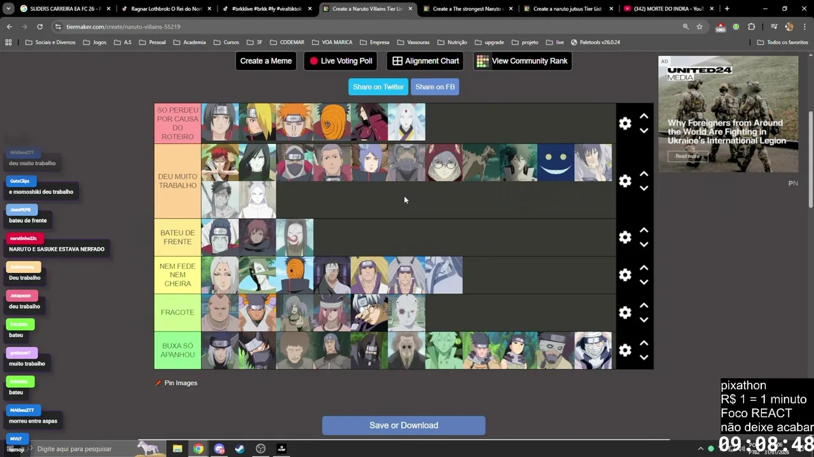Open Chrome three-dot menu
Image resolution: width=814 pixels, height=457 pixels.
coord(804,27)
